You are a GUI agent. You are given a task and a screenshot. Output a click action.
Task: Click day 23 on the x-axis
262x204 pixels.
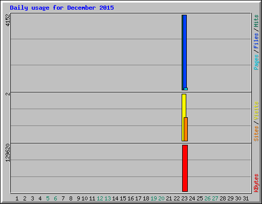click(184, 198)
